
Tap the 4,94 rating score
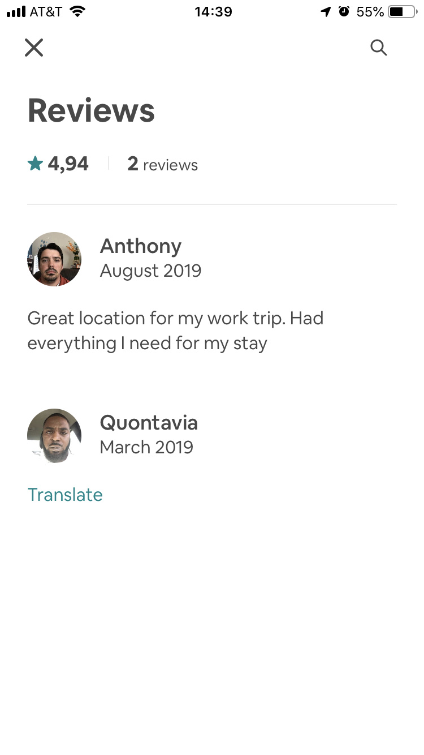pyautogui.click(x=68, y=164)
